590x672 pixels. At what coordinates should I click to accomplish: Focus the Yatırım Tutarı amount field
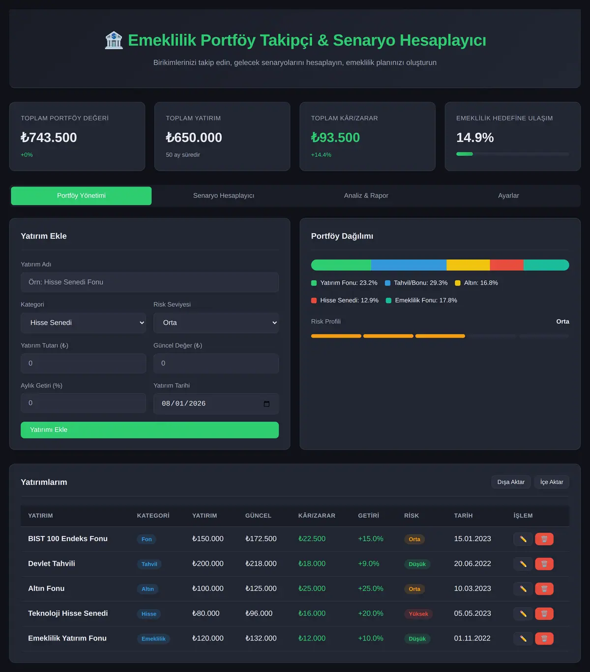(x=84, y=364)
